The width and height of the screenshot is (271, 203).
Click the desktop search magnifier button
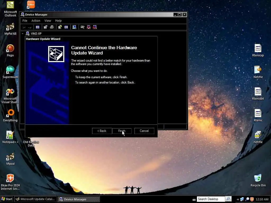[x=228, y=199]
